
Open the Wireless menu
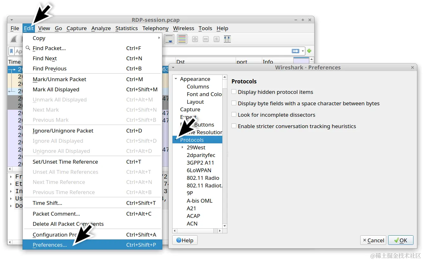184,28
